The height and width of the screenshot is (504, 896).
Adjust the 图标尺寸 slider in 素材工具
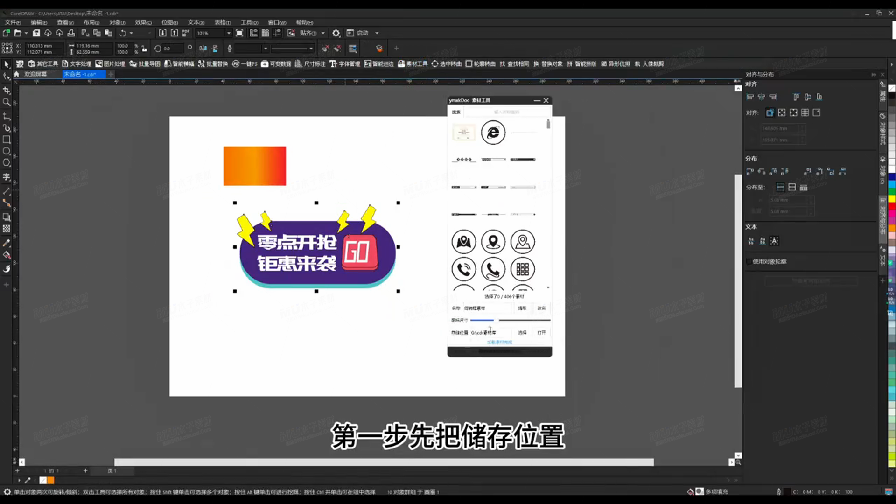pos(511,321)
